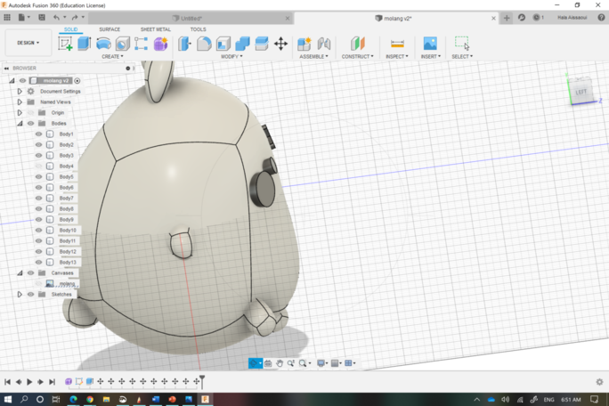Viewport: 609px width, 406px height.
Task: Click the Construct menu label
Action: pos(357,56)
